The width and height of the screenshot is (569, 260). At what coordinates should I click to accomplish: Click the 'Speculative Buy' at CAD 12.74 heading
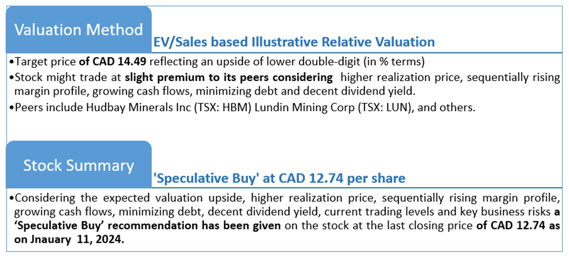279,178
